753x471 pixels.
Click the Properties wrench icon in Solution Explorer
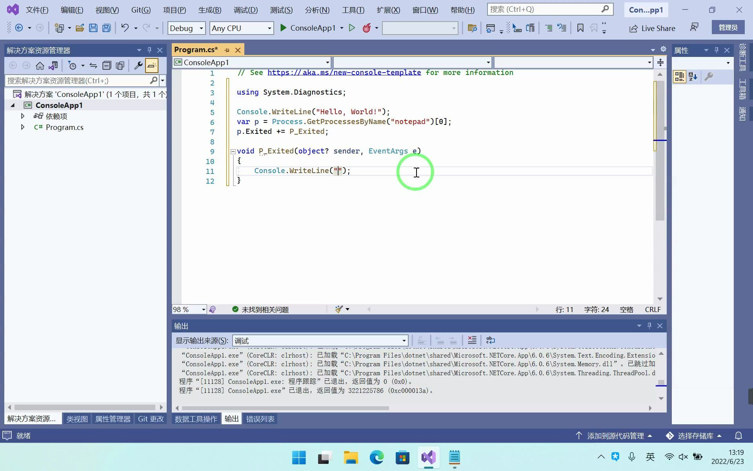(x=138, y=66)
